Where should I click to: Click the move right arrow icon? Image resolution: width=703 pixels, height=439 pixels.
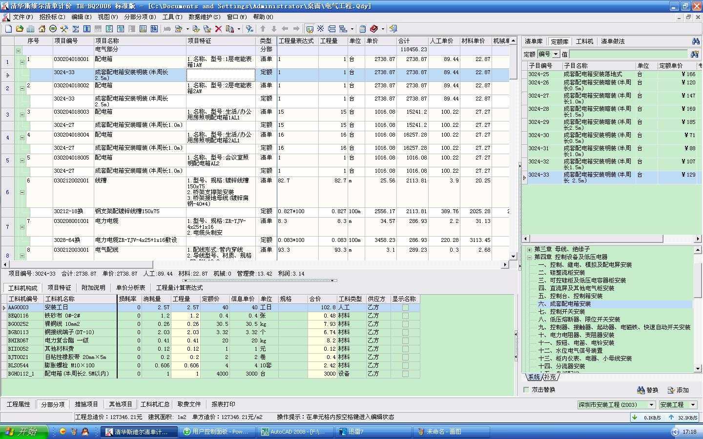pos(296,29)
